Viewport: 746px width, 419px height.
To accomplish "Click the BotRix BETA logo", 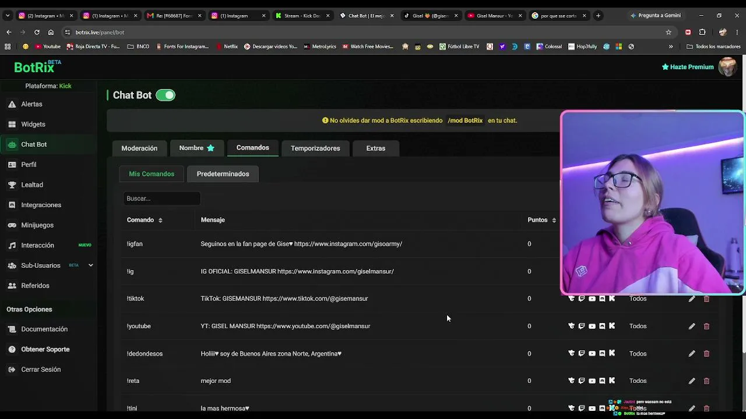I will (37, 66).
